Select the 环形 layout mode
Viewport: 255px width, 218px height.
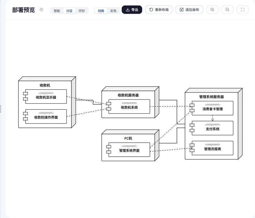tap(82, 11)
